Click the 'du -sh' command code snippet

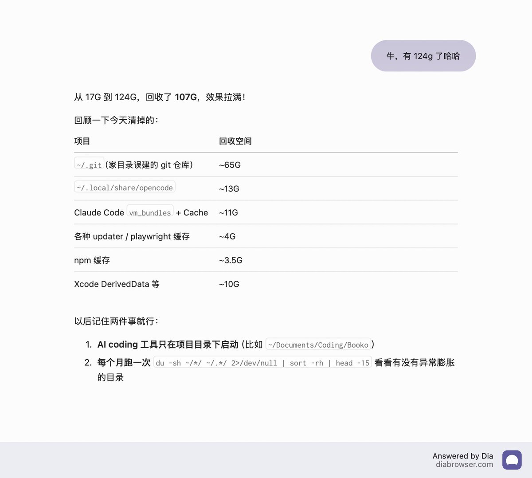(x=262, y=363)
